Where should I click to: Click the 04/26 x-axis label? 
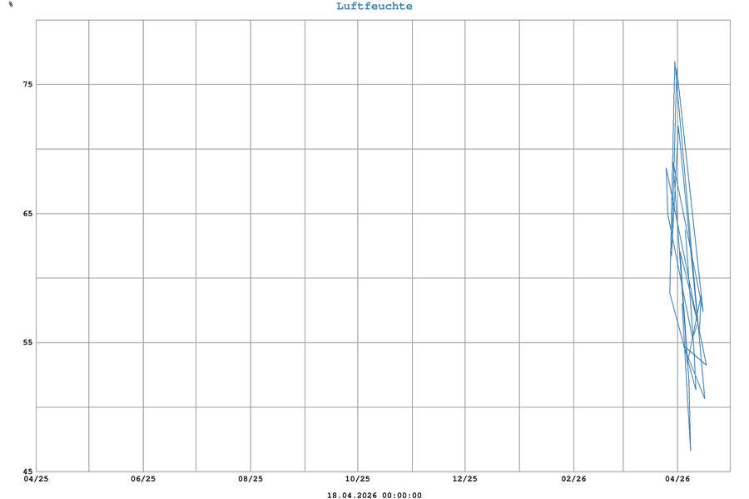(x=677, y=479)
